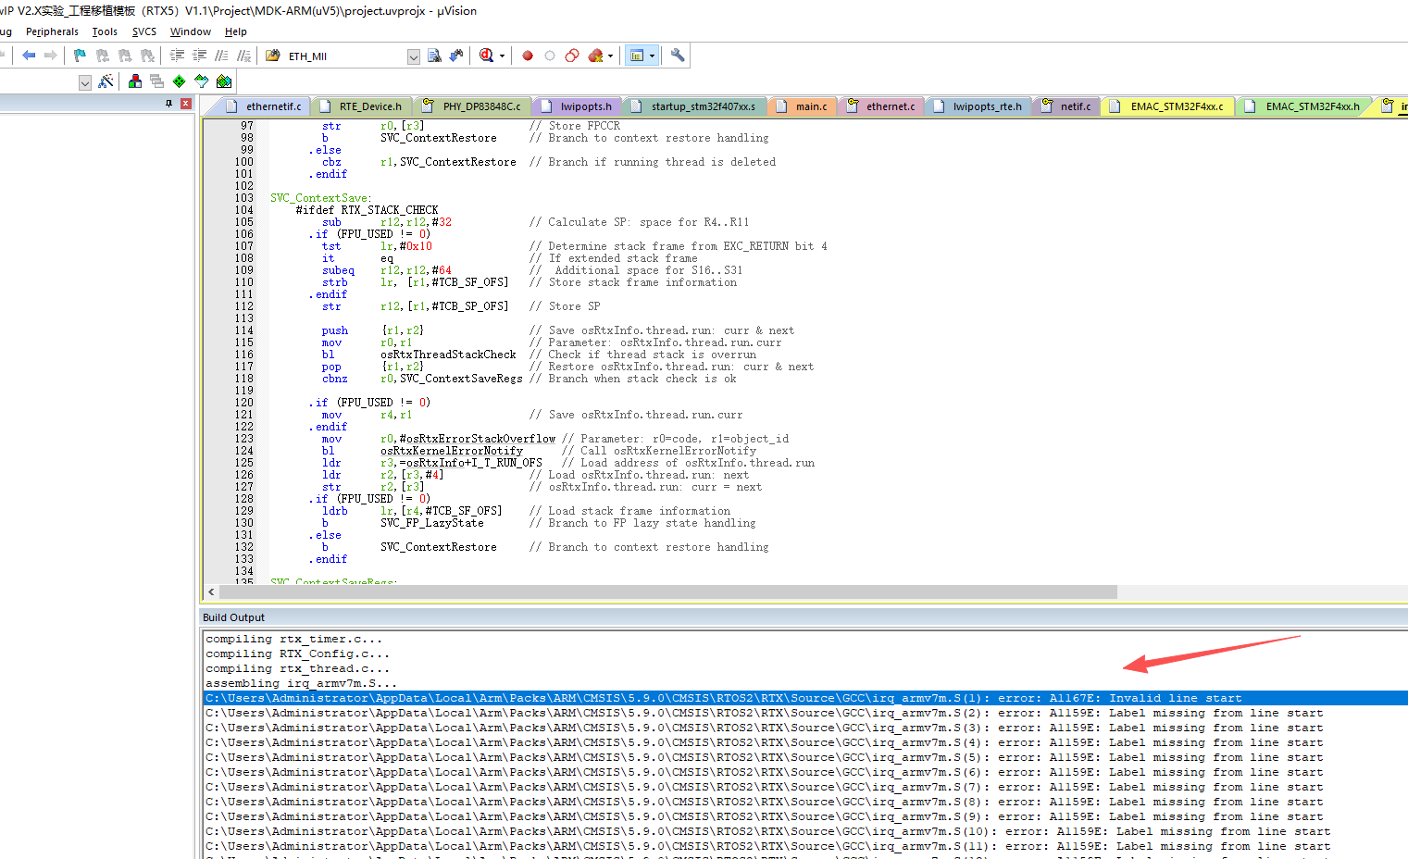Go to previous bookmark
The width and height of the screenshot is (1408, 859).
(103, 56)
